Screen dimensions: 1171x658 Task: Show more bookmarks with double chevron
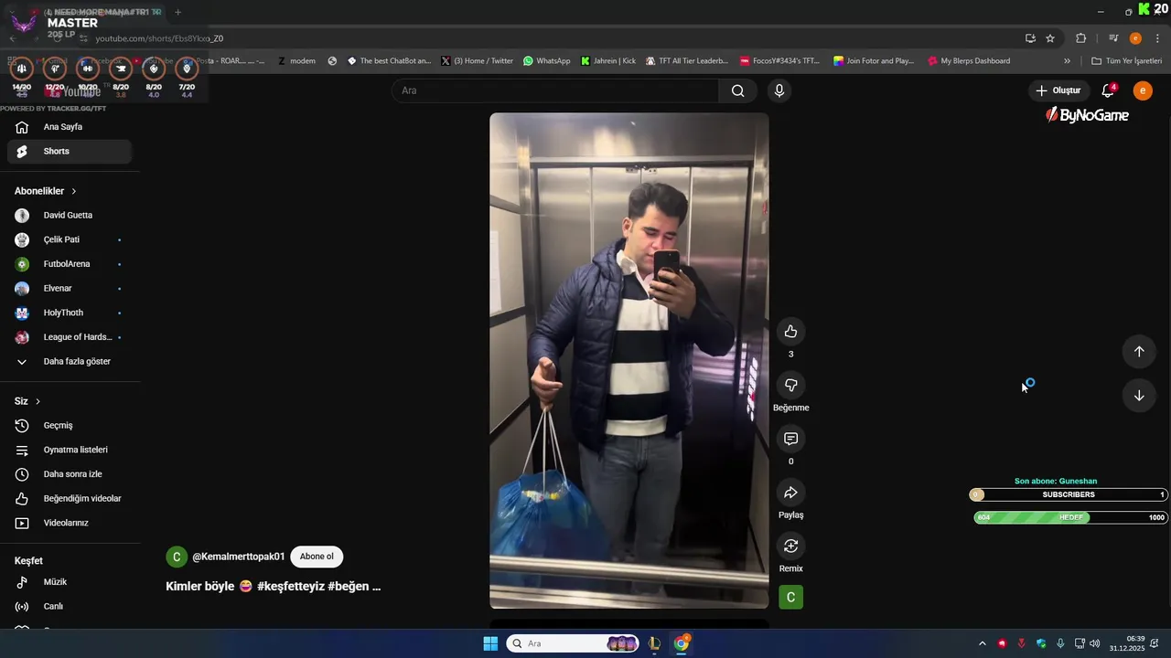click(x=1067, y=61)
